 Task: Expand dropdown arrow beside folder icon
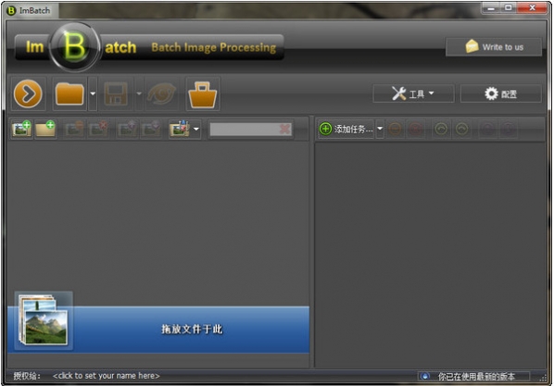pyautogui.click(x=93, y=93)
